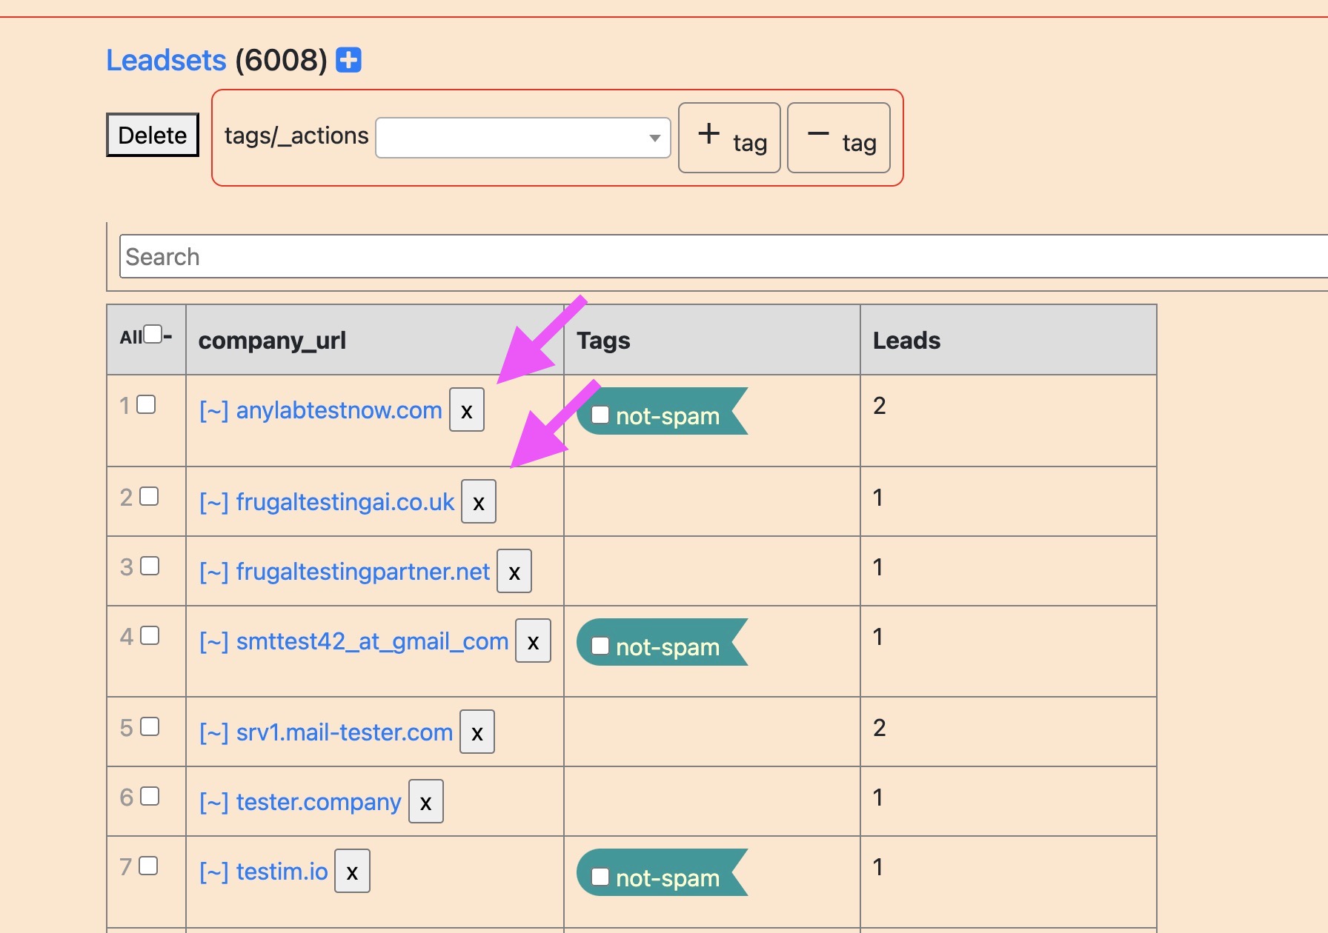Viewport: 1328px width, 933px height.
Task: Click the x button next to frugaltestingpartner.net
Action: (514, 571)
